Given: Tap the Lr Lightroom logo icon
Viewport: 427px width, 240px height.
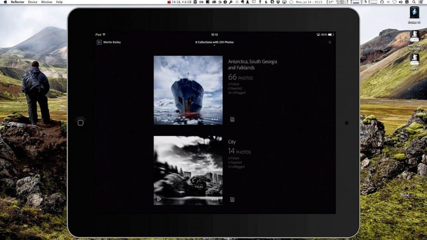Looking at the screenshot, I should pyautogui.click(x=99, y=42).
